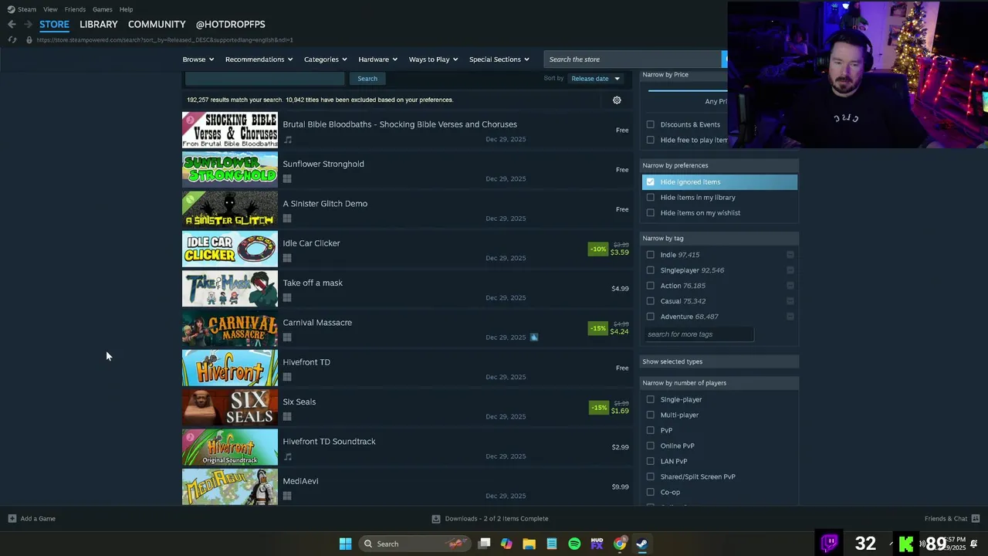This screenshot has height=556, width=988.
Task: Expand Show selected types section
Action: [719, 361]
